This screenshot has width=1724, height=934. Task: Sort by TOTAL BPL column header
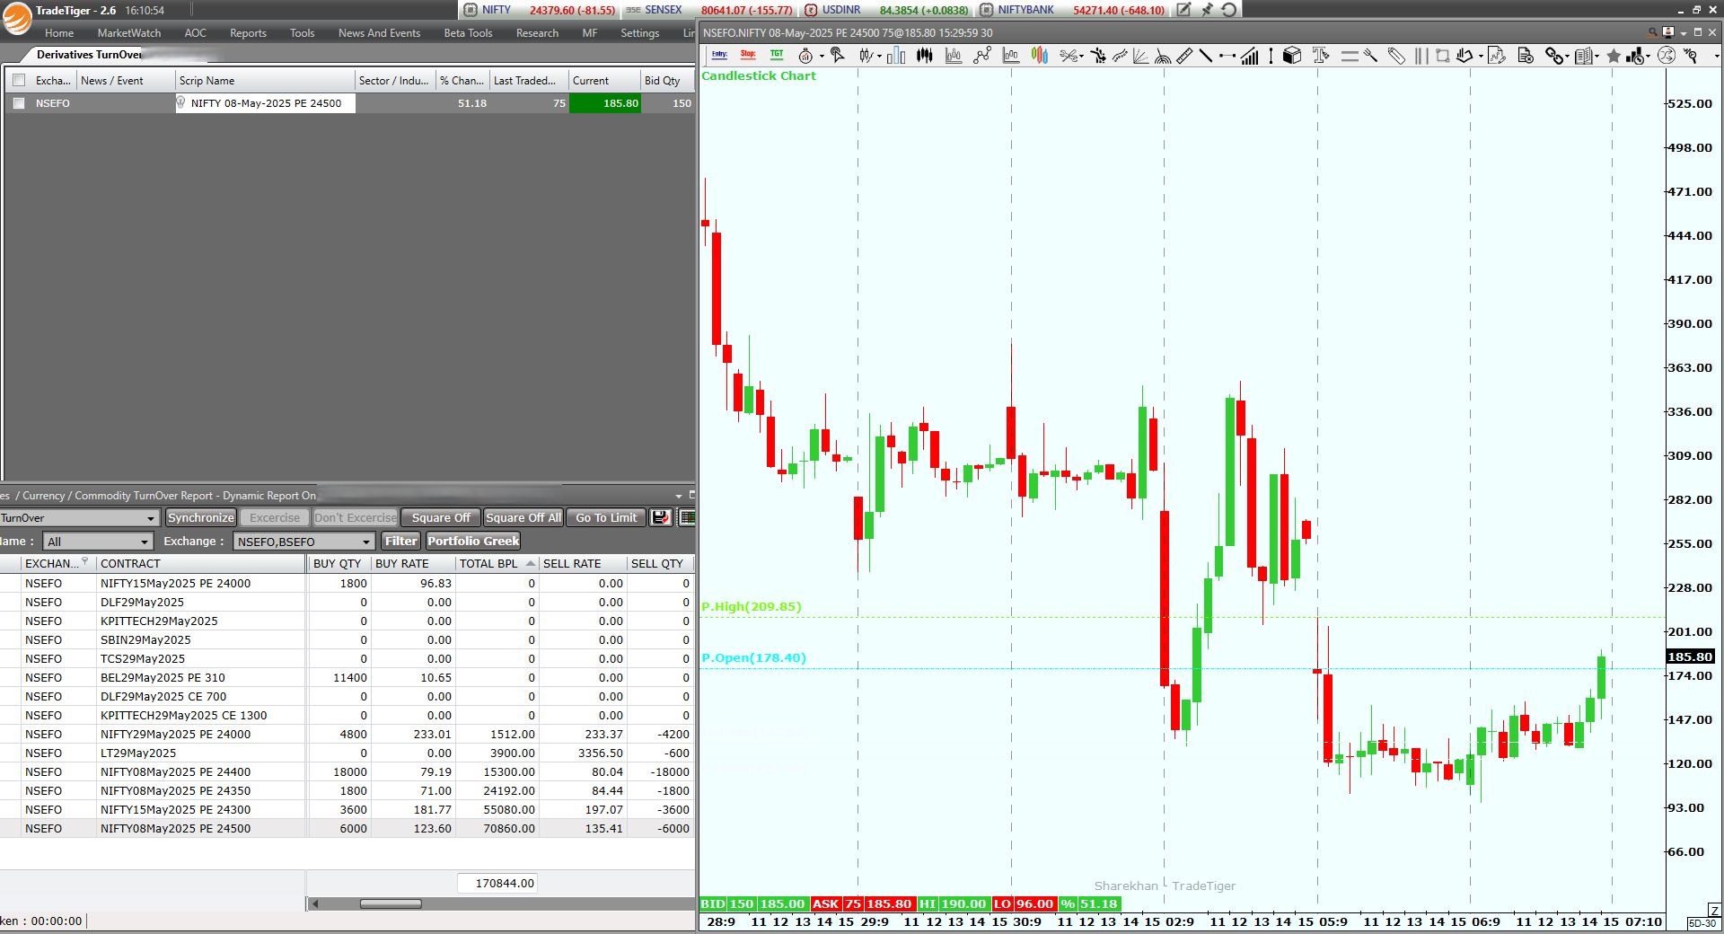[x=496, y=563]
